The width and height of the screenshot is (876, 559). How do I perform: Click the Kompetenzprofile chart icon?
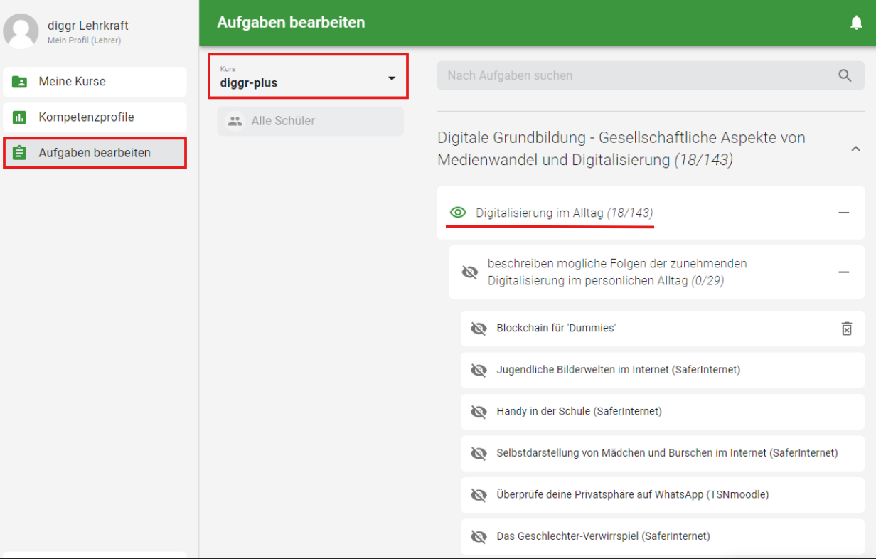pos(20,117)
